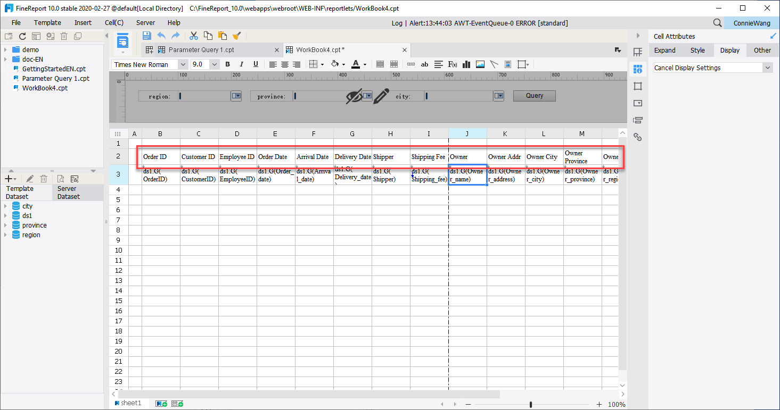Viewport: 780px width, 410px height.
Task: Expand the demo folder
Action: (5, 50)
